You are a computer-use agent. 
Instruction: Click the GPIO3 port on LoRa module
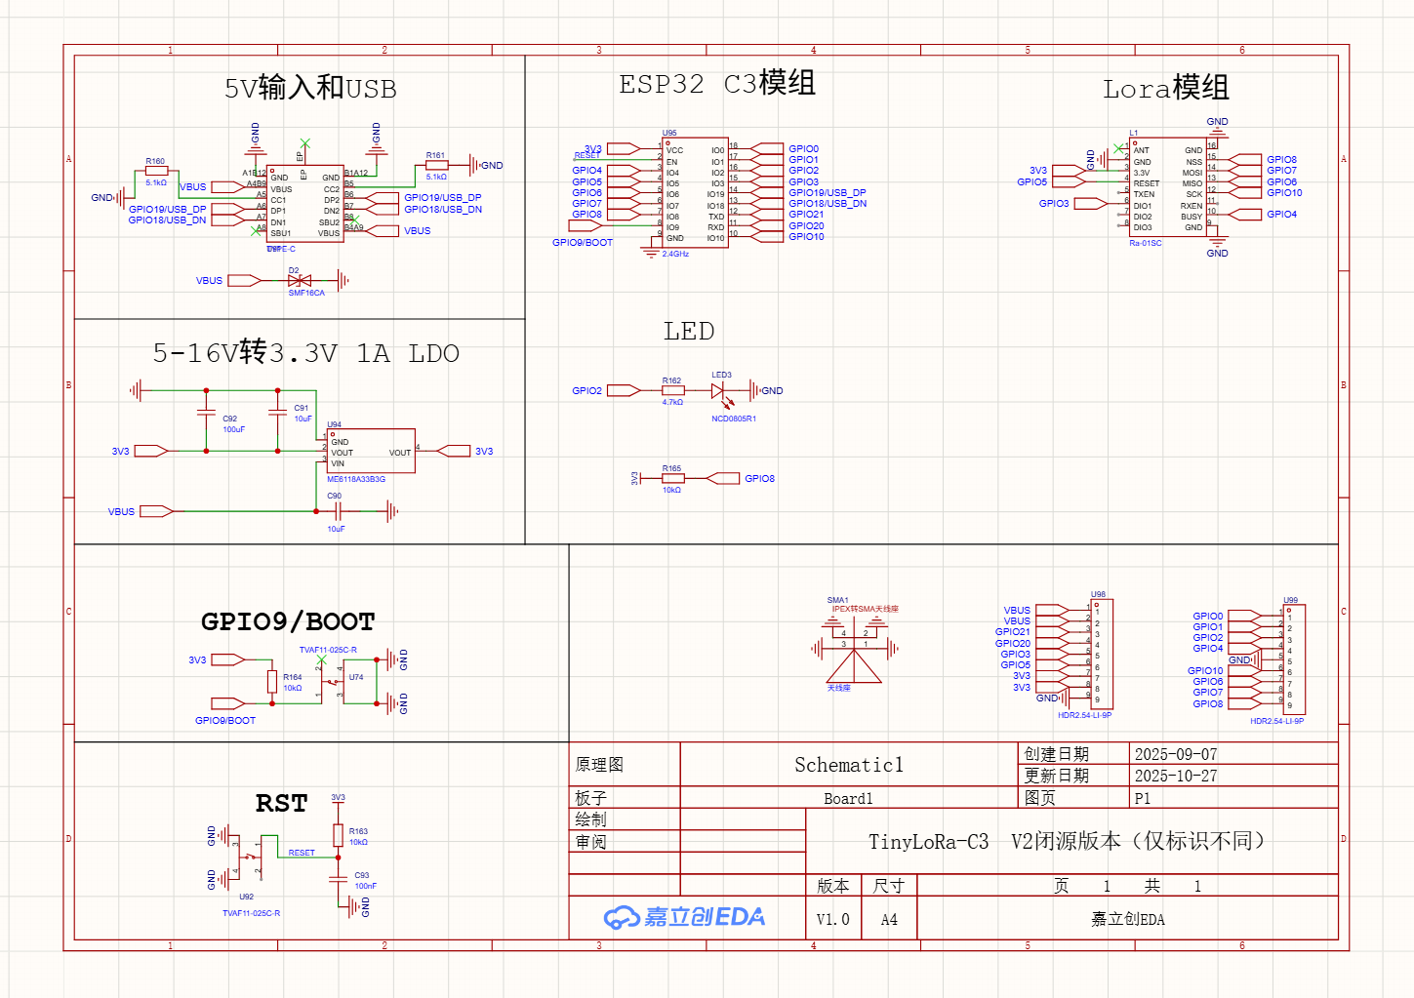point(1090,204)
